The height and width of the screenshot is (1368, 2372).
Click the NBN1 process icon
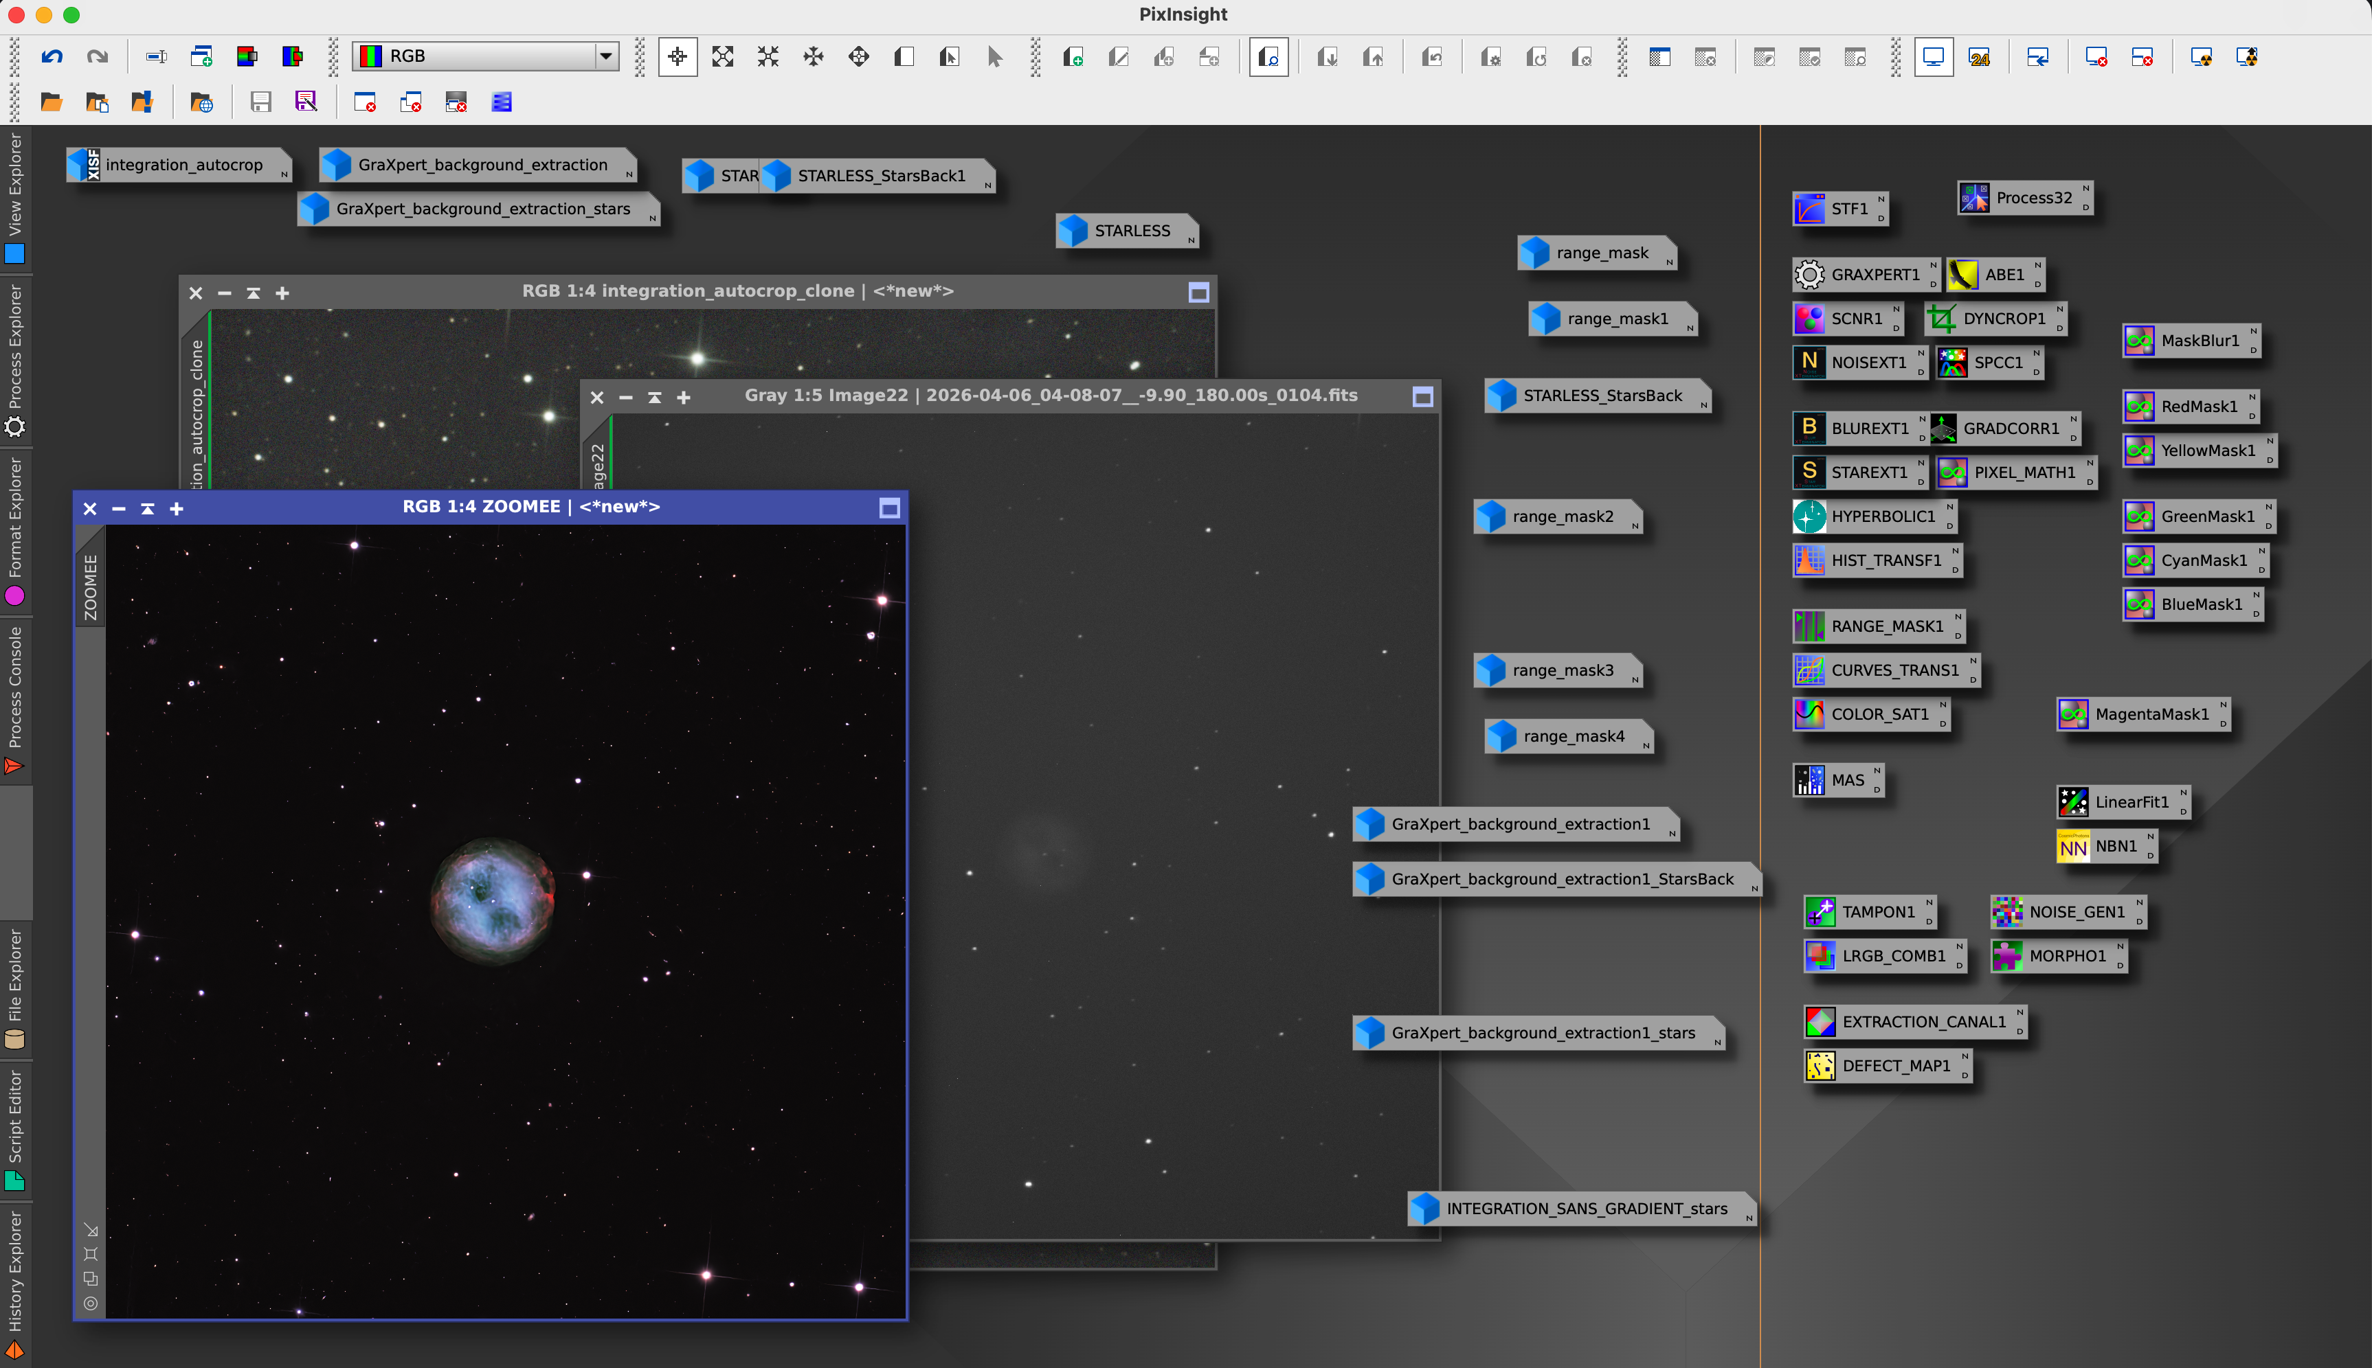(x=2106, y=845)
